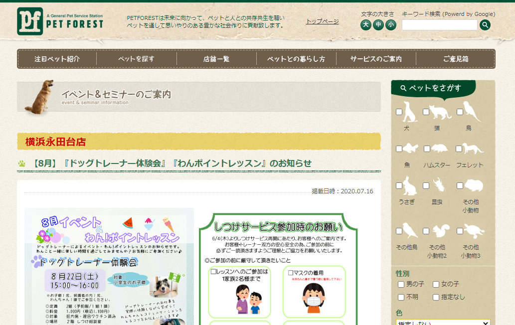This screenshot has height=325, width=515.
Task: Click the fish silhouette icon
Action: coord(410,149)
